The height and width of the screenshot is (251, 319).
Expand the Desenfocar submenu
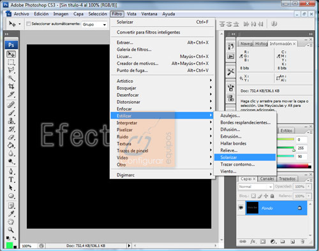click(162, 95)
